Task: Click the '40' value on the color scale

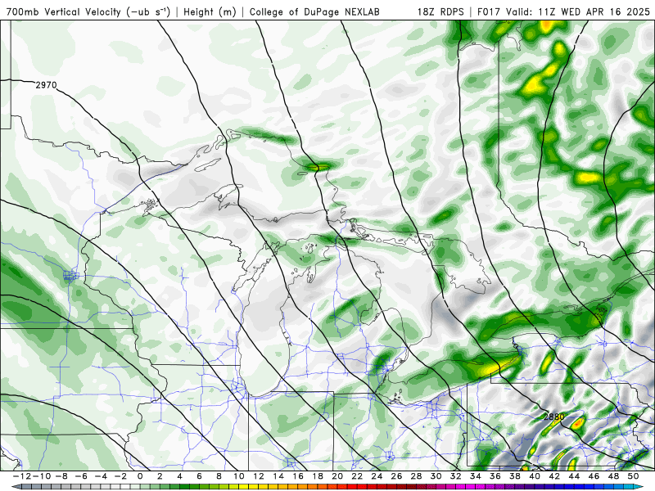Action: (x=535, y=476)
